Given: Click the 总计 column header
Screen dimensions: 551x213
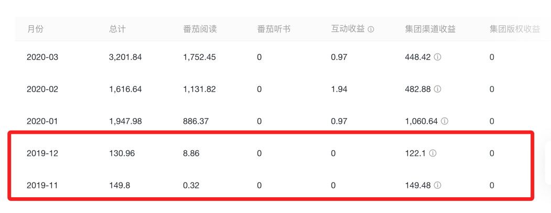Looking at the screenshot, I should coord(117,29).
